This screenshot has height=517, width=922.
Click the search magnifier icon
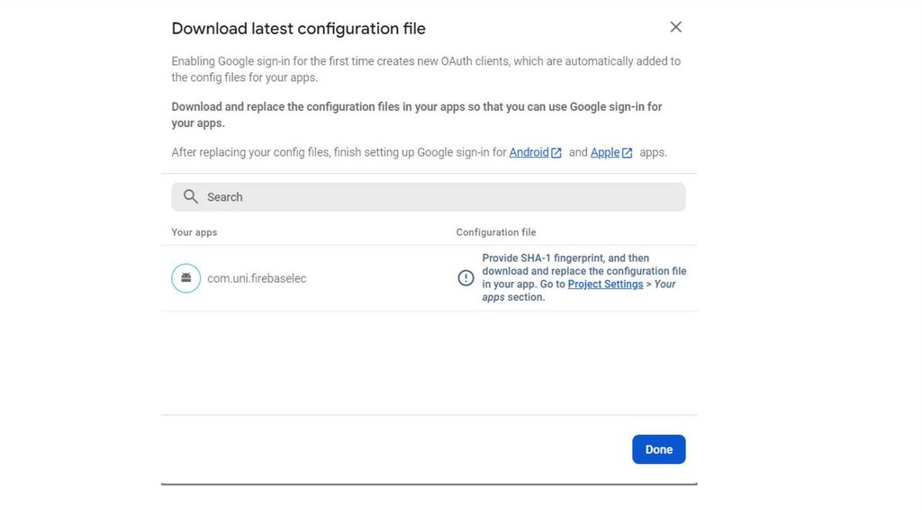pos(191,197)
